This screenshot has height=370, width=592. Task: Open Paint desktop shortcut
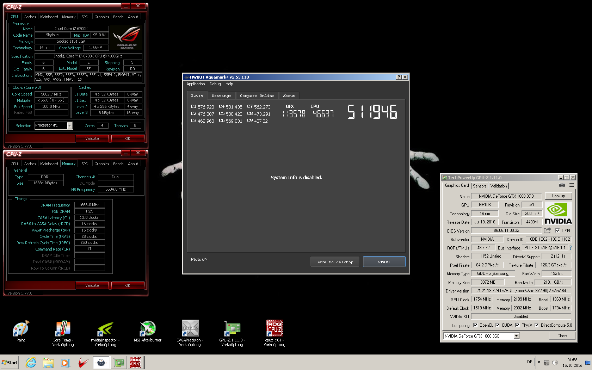[x=21, y=331]
